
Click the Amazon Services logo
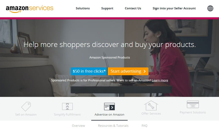tap(29, 9)
